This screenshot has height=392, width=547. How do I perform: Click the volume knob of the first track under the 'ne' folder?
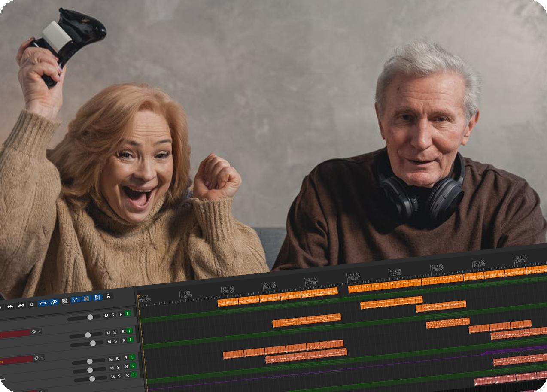point(89,362)
